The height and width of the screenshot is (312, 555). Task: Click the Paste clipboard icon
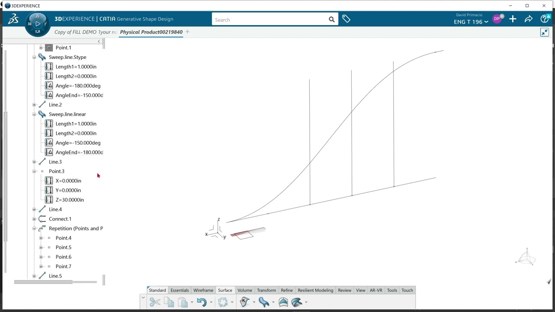183,302
